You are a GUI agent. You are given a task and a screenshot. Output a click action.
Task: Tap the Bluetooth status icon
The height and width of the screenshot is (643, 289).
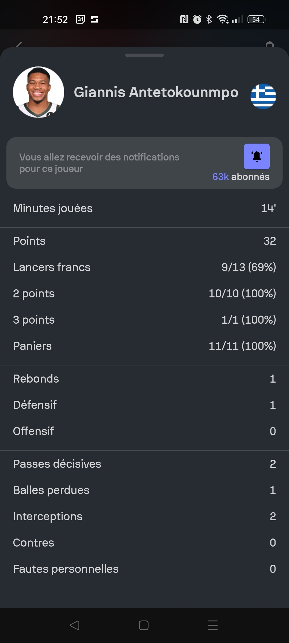coord(209,19)
